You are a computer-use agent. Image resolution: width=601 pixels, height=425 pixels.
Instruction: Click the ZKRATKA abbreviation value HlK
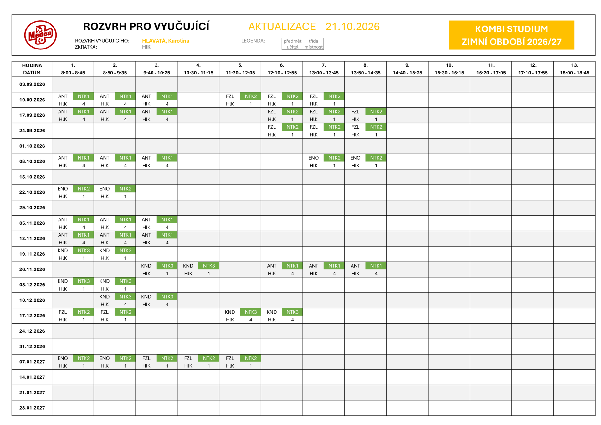pos(146,47)
